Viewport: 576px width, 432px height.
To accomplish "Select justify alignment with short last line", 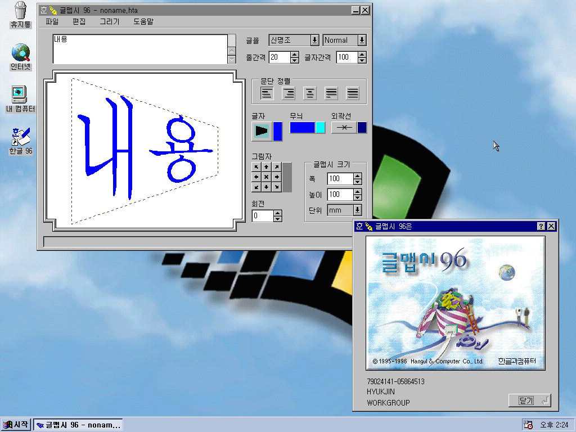I will click(x=331, y=93).
